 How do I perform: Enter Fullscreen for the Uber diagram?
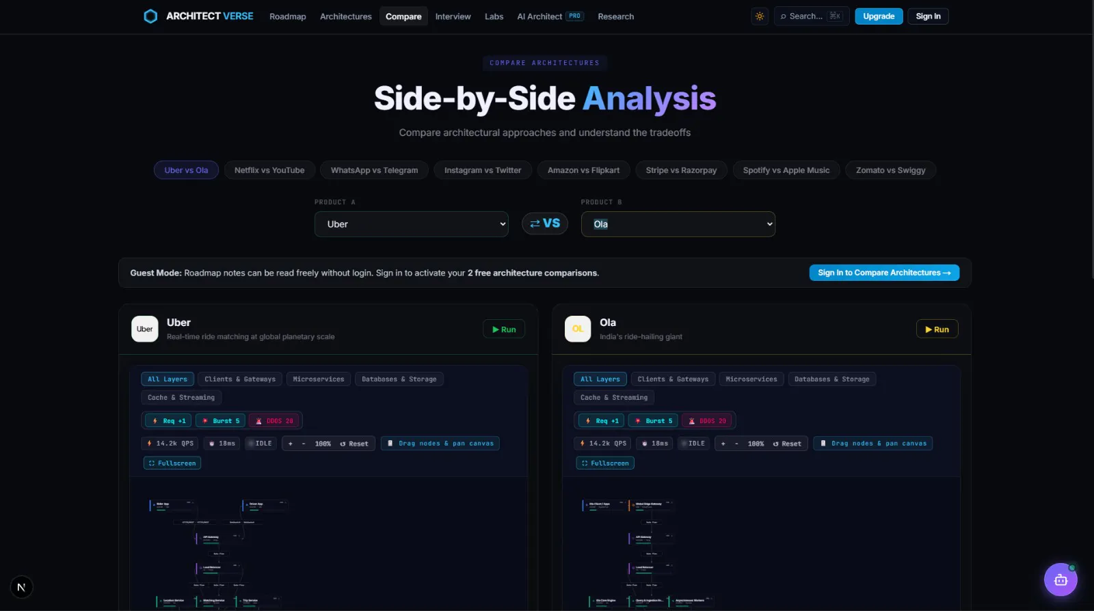[172, 463]
